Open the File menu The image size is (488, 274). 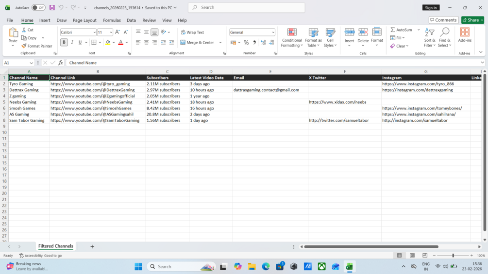pyautogui.click(x=10, y=20)
